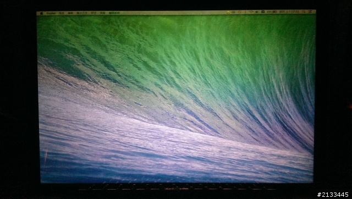Image resolution: width=352 pixels, height=199 pixels.
Task: Open the 前往 (Go) menu
Action: pos(94,13)
